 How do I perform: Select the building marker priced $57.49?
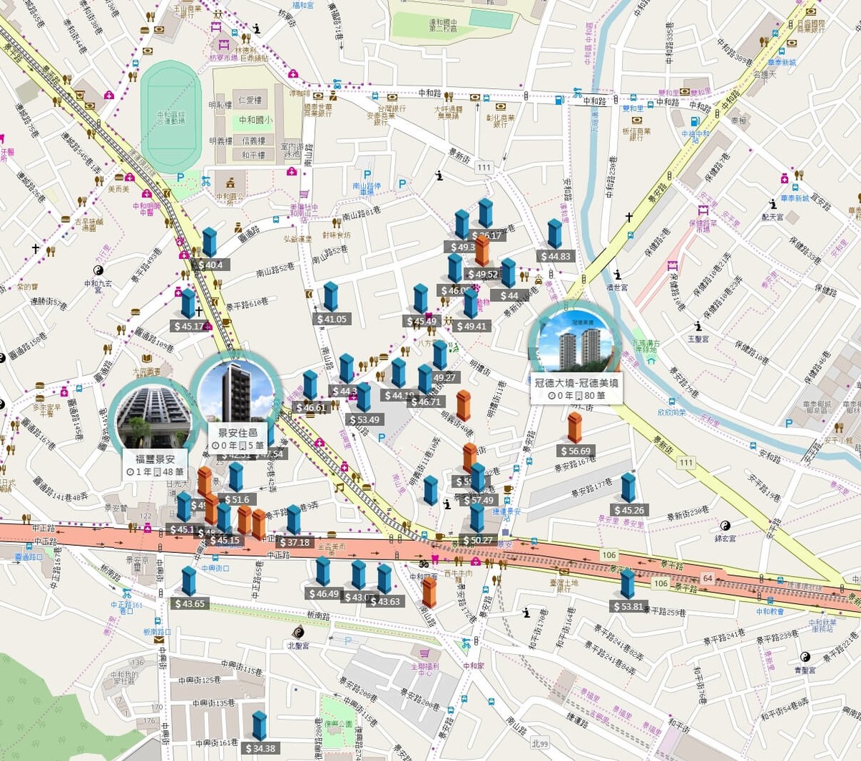[478, 478]
